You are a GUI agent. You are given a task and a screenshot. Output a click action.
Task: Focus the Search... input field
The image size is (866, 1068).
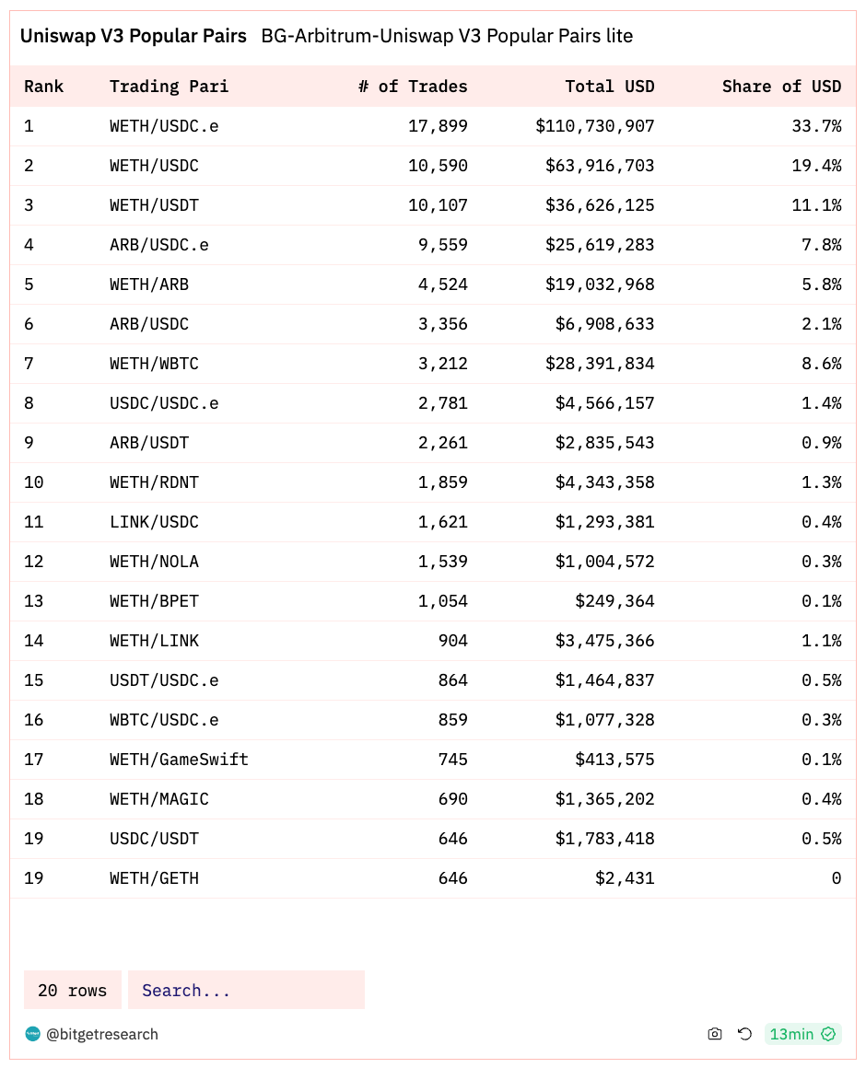coord(246,990)
